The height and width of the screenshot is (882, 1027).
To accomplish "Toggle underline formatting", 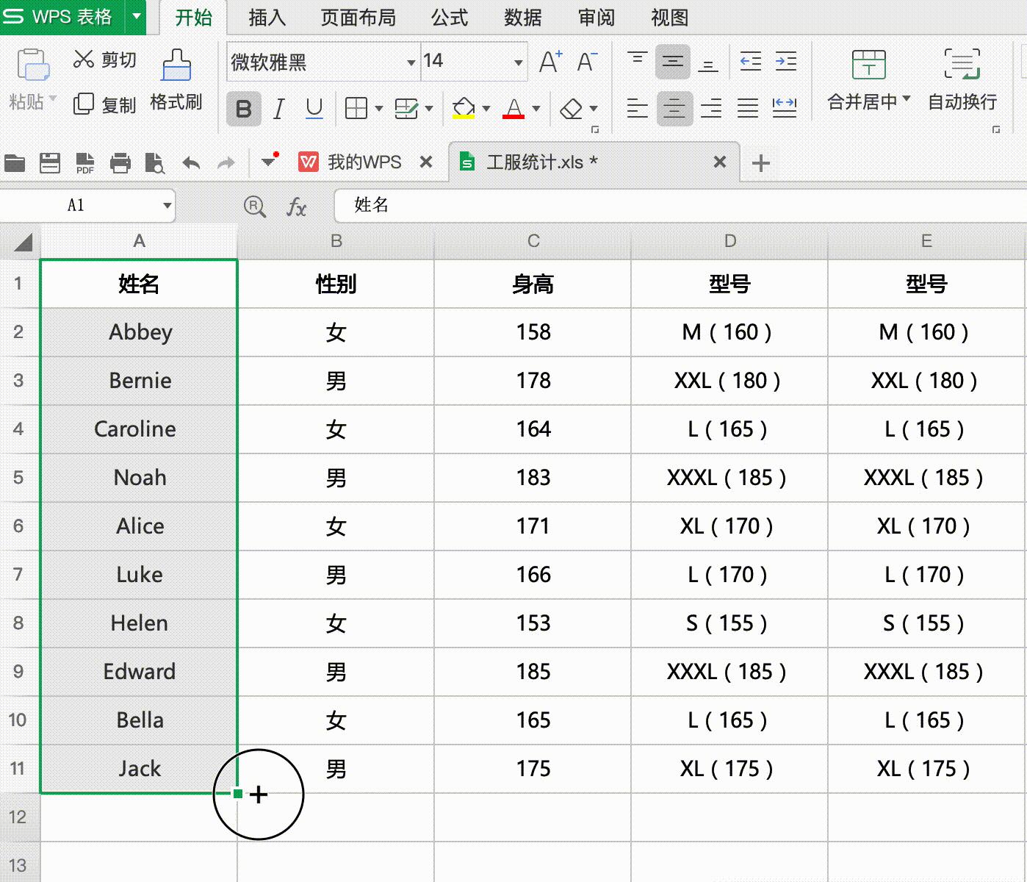I will [x=314, y=108].
